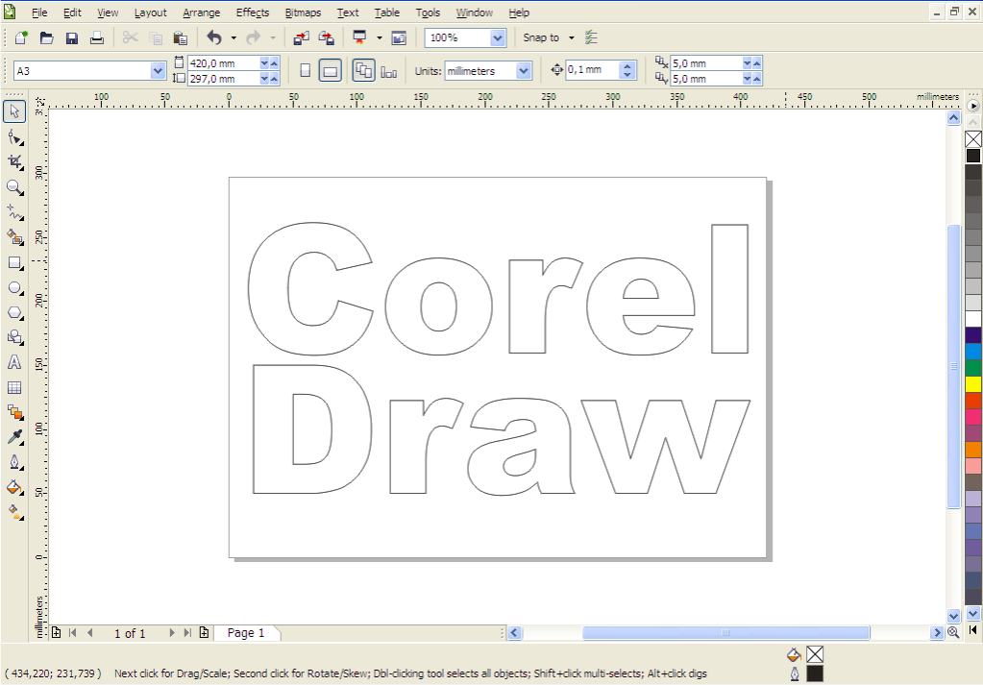Select the Table tool
Viewport: 983px width, 685px height.
(x=14, y=388)
